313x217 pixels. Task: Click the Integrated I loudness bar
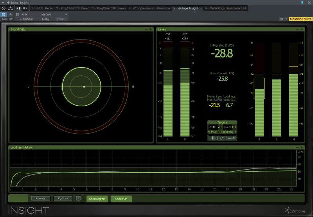click(x=259, y=90)
